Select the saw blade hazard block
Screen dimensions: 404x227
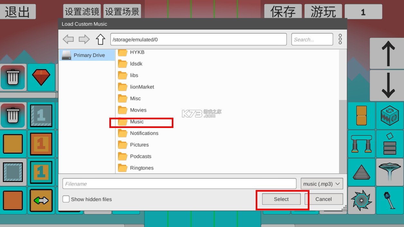(361, 200)
